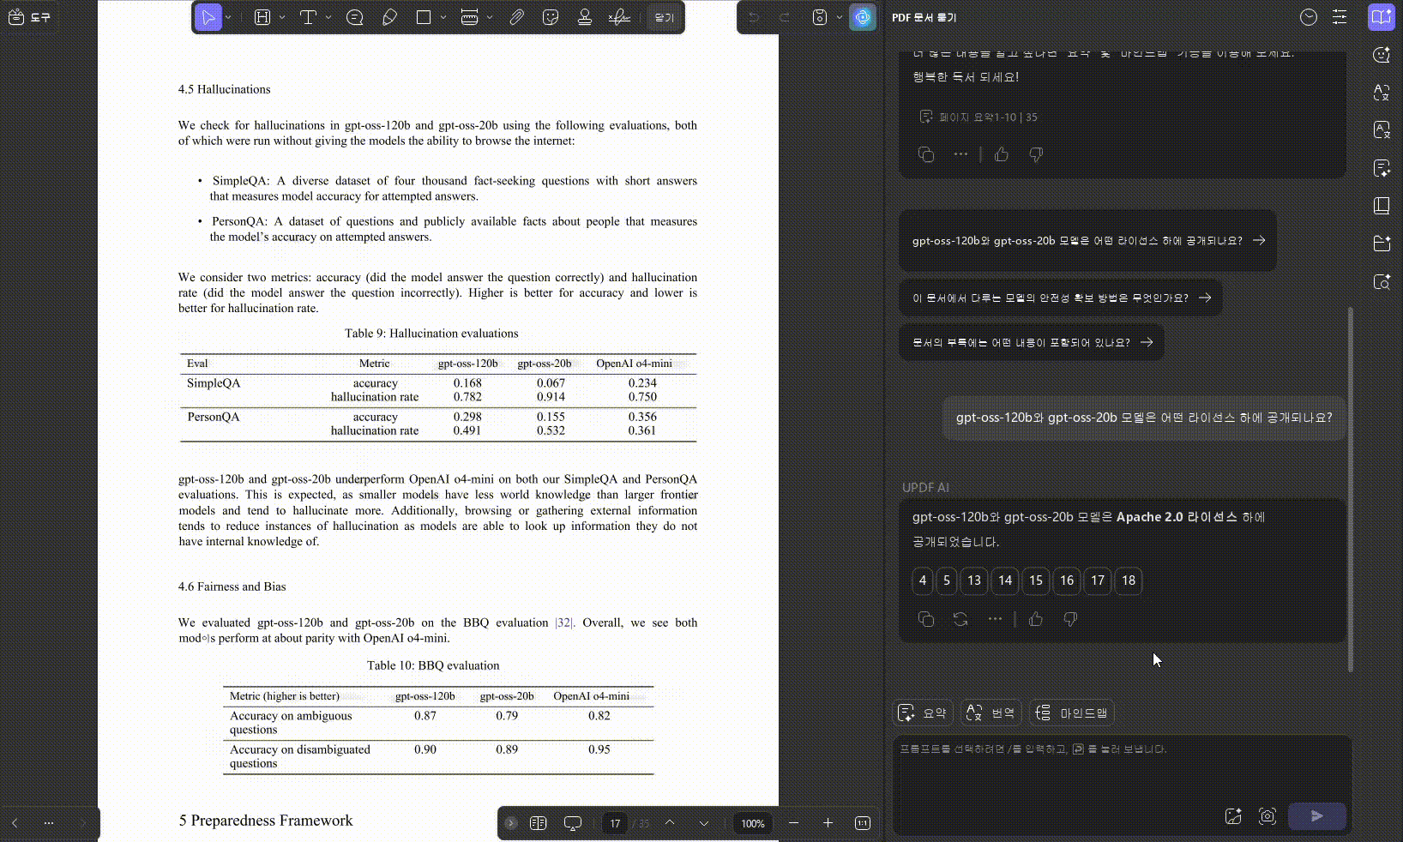This screenshot has height=842, width=1403.
Task: Start slideshow presentation mode
Action: pos(573,823)
